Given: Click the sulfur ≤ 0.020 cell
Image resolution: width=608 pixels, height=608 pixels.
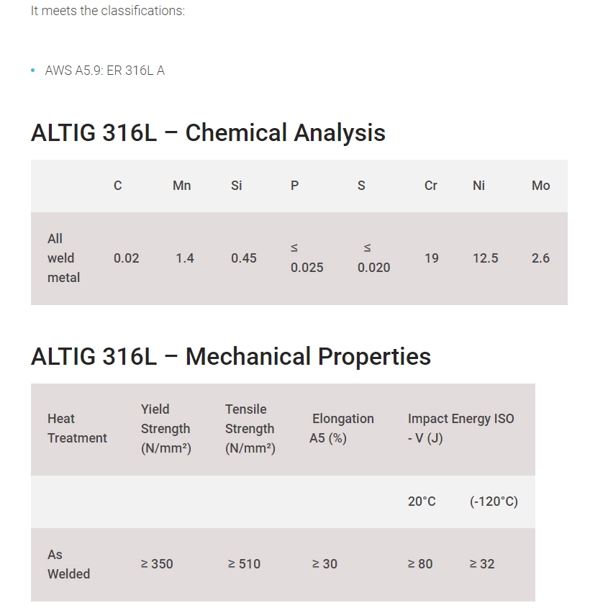Looking at the screenshot, I should point(373,258).
